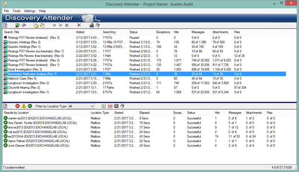Viewport: 299px width, 172px height.
Task: Click the refresh icon in the top toolbar
Action: (x=5, y=25)
